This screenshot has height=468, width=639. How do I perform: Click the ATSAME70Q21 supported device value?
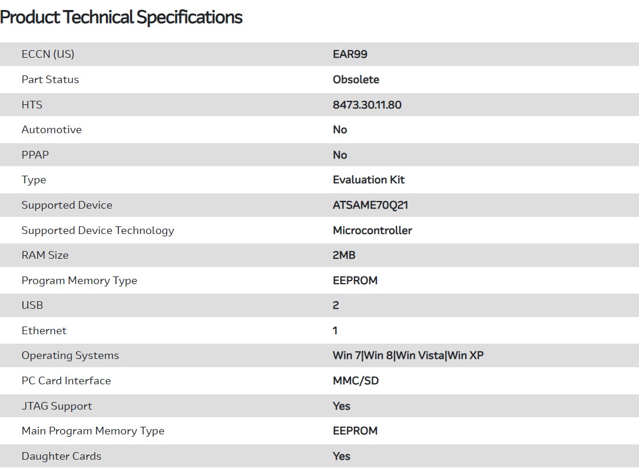[x=370, y=205]
